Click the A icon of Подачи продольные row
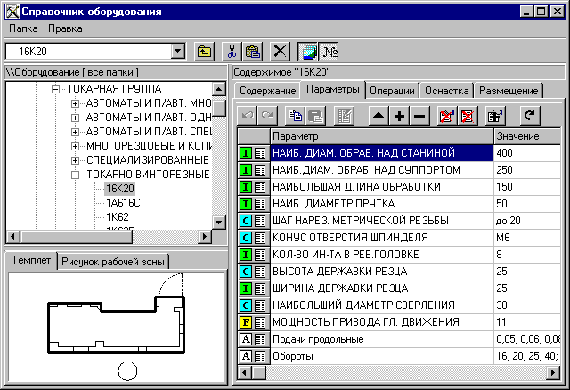The image size is (570, 390). point(246,339)
